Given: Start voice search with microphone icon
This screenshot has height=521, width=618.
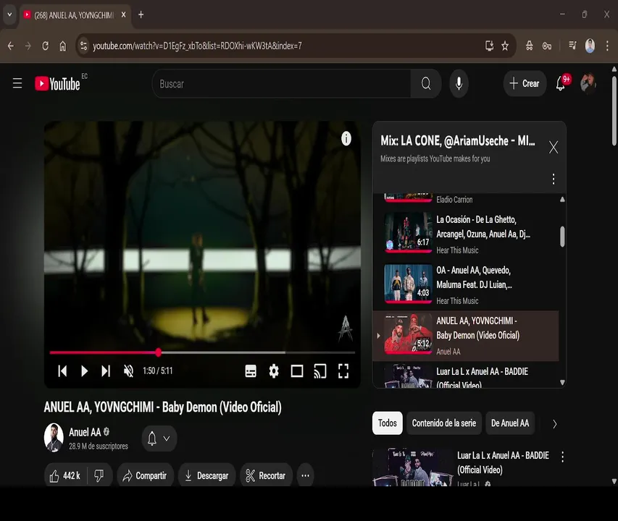Looking at the screenshot, I should [459, 83].
